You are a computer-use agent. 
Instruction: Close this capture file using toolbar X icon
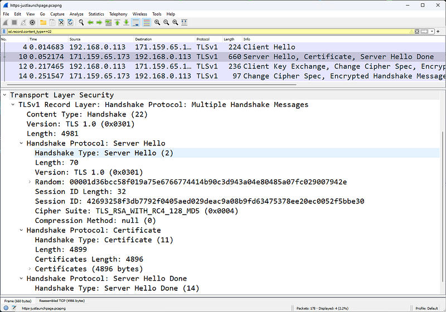click(x=61, y=22)
